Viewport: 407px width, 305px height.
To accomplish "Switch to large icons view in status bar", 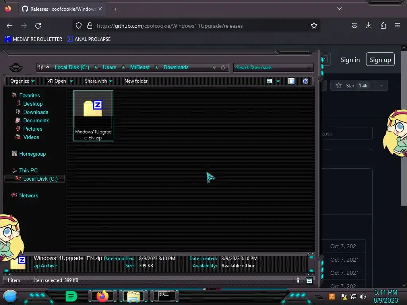I will [x=309, y=280].
